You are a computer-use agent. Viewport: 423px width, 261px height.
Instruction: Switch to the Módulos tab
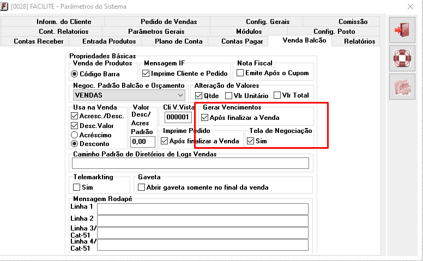249,31
